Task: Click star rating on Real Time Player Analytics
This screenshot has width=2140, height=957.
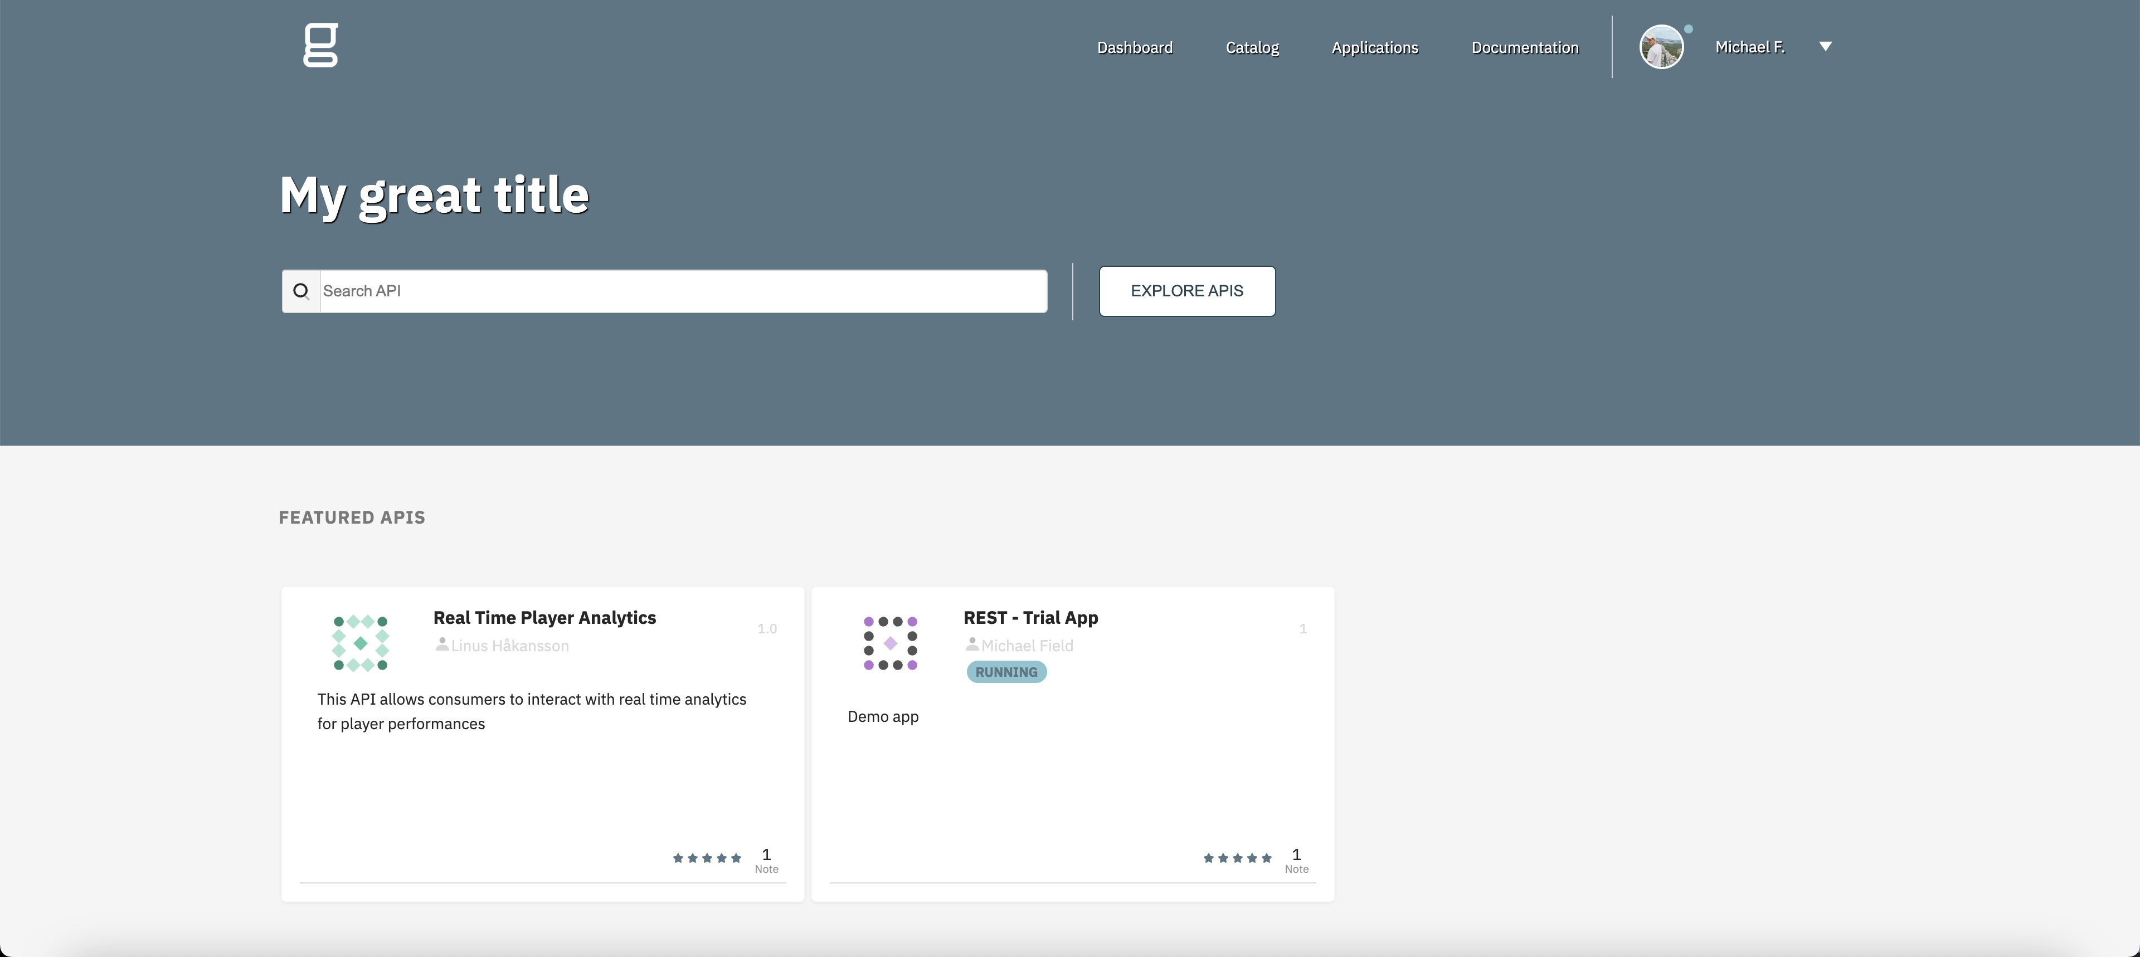Action: click(x=706, y=858)
